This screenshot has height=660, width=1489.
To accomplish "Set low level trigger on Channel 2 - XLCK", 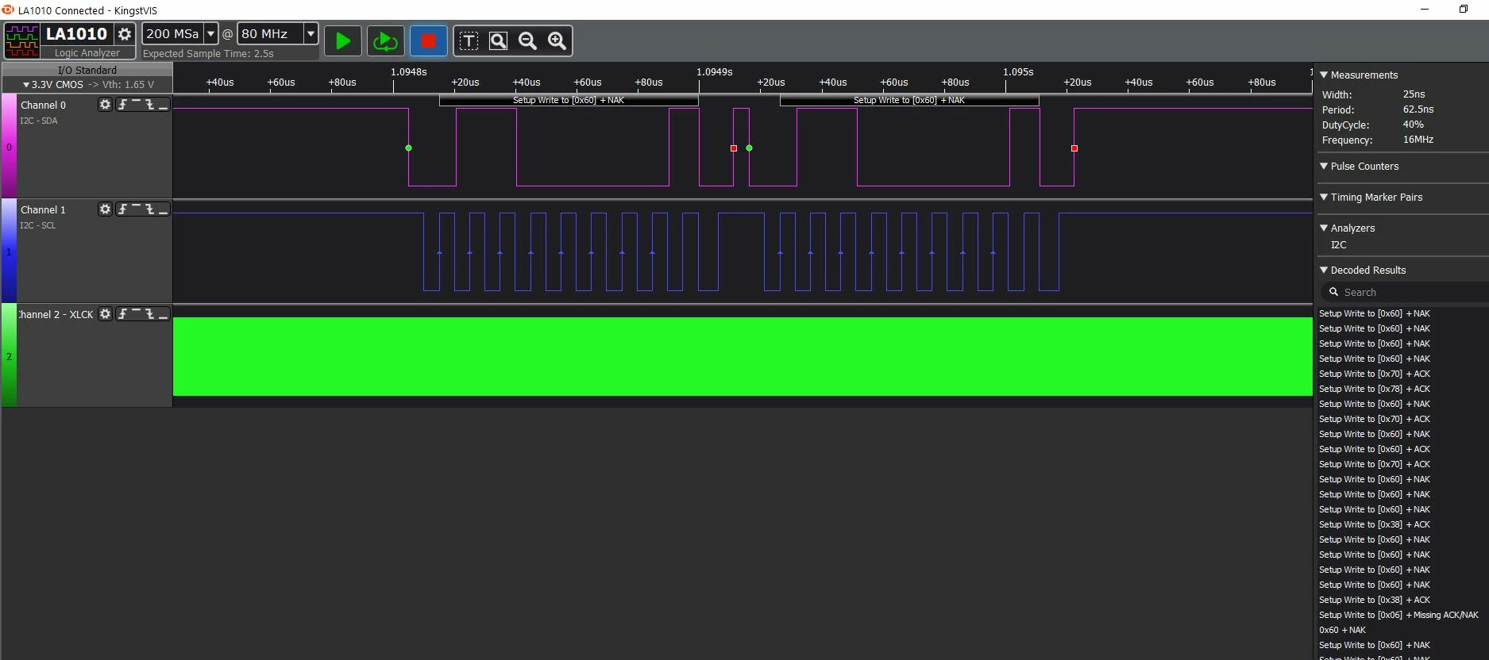I will 163,314.
